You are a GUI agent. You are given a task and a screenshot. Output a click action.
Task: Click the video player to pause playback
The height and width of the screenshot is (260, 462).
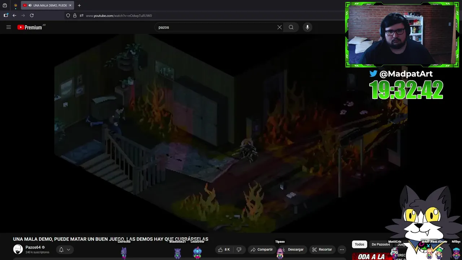(x=231, y=134)
